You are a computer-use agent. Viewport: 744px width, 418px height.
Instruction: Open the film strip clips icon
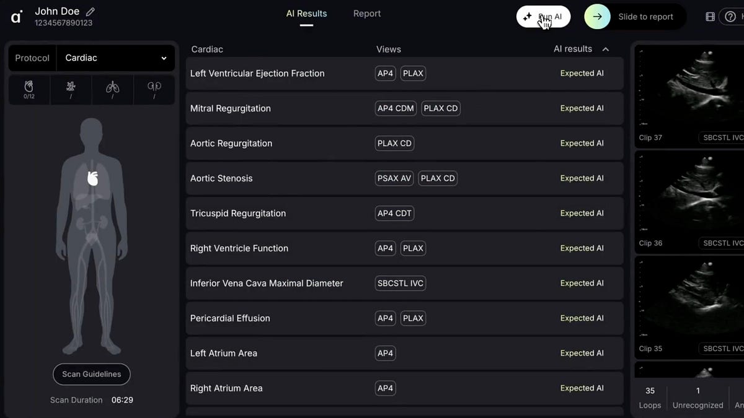tap(711, 17)
